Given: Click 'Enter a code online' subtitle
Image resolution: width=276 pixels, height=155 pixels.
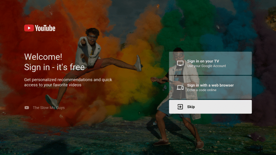Looking at the screenshot, I should click(202, 90).
